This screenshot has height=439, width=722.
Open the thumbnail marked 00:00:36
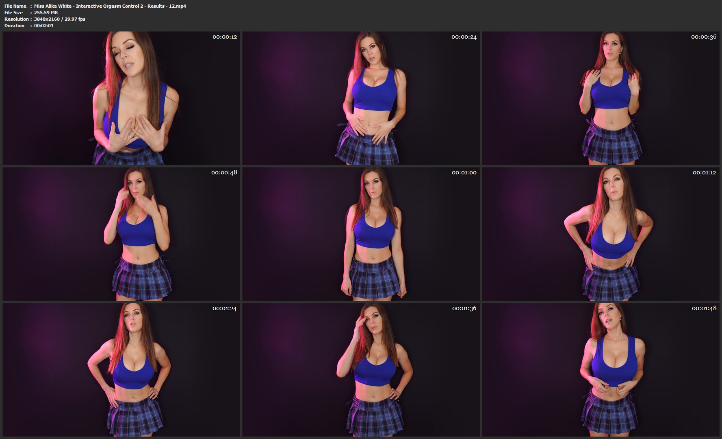pyautogui.click(x=601, y=98)
